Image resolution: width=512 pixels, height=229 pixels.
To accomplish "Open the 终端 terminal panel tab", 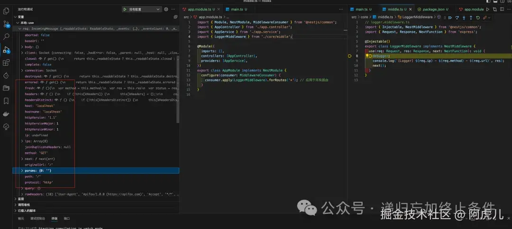I will coord(55,219).
